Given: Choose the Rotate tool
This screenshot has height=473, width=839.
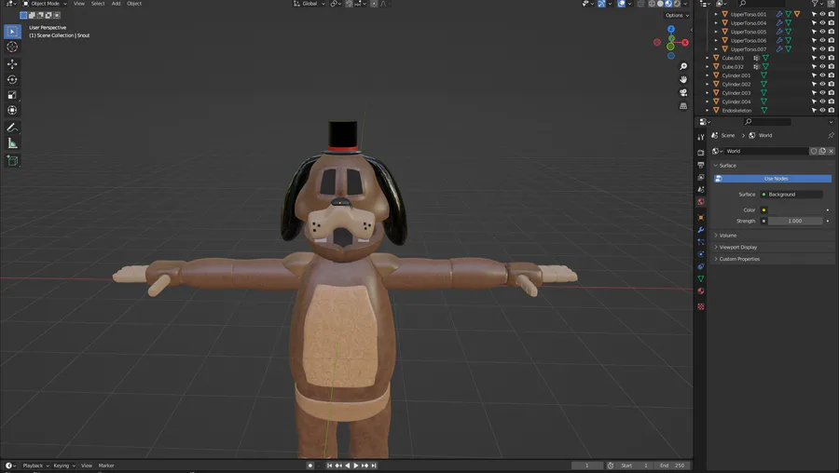Looking at the screenshot, I should pos(12,80).
